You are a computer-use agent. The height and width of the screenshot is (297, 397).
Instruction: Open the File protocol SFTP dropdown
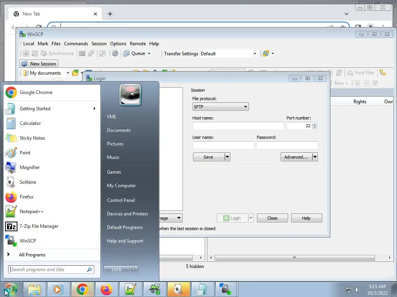pos(221,107)
